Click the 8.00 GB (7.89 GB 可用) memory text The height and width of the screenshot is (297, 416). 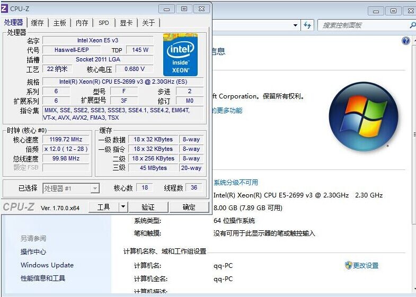point(248,208)
